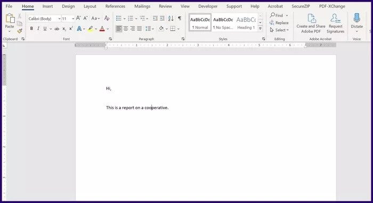Switch to the Mailings tab

tap(142, 6)
